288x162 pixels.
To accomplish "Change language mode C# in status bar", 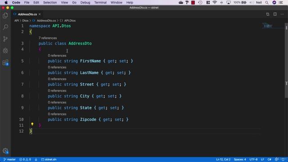I will coord(269,159).
